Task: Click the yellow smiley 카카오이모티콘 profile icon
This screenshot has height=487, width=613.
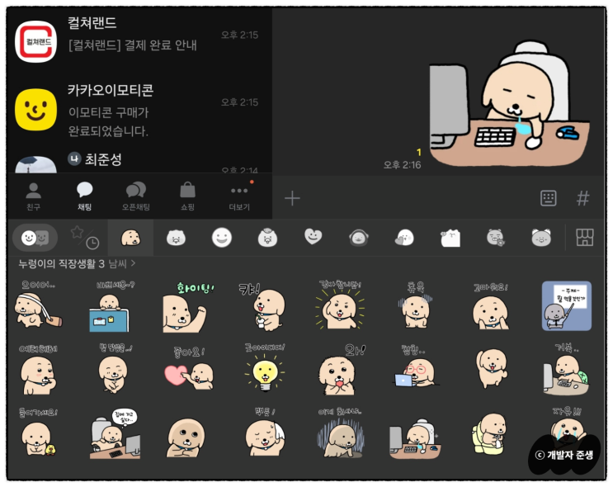Action: click(35, 110)
